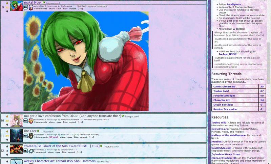Downvote the Power of the Sun post
This screenshot has height=164, width=271.
[x=7, y=155]
